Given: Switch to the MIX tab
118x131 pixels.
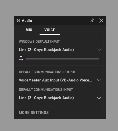Looking at the screenshot, I should point(29,30).
